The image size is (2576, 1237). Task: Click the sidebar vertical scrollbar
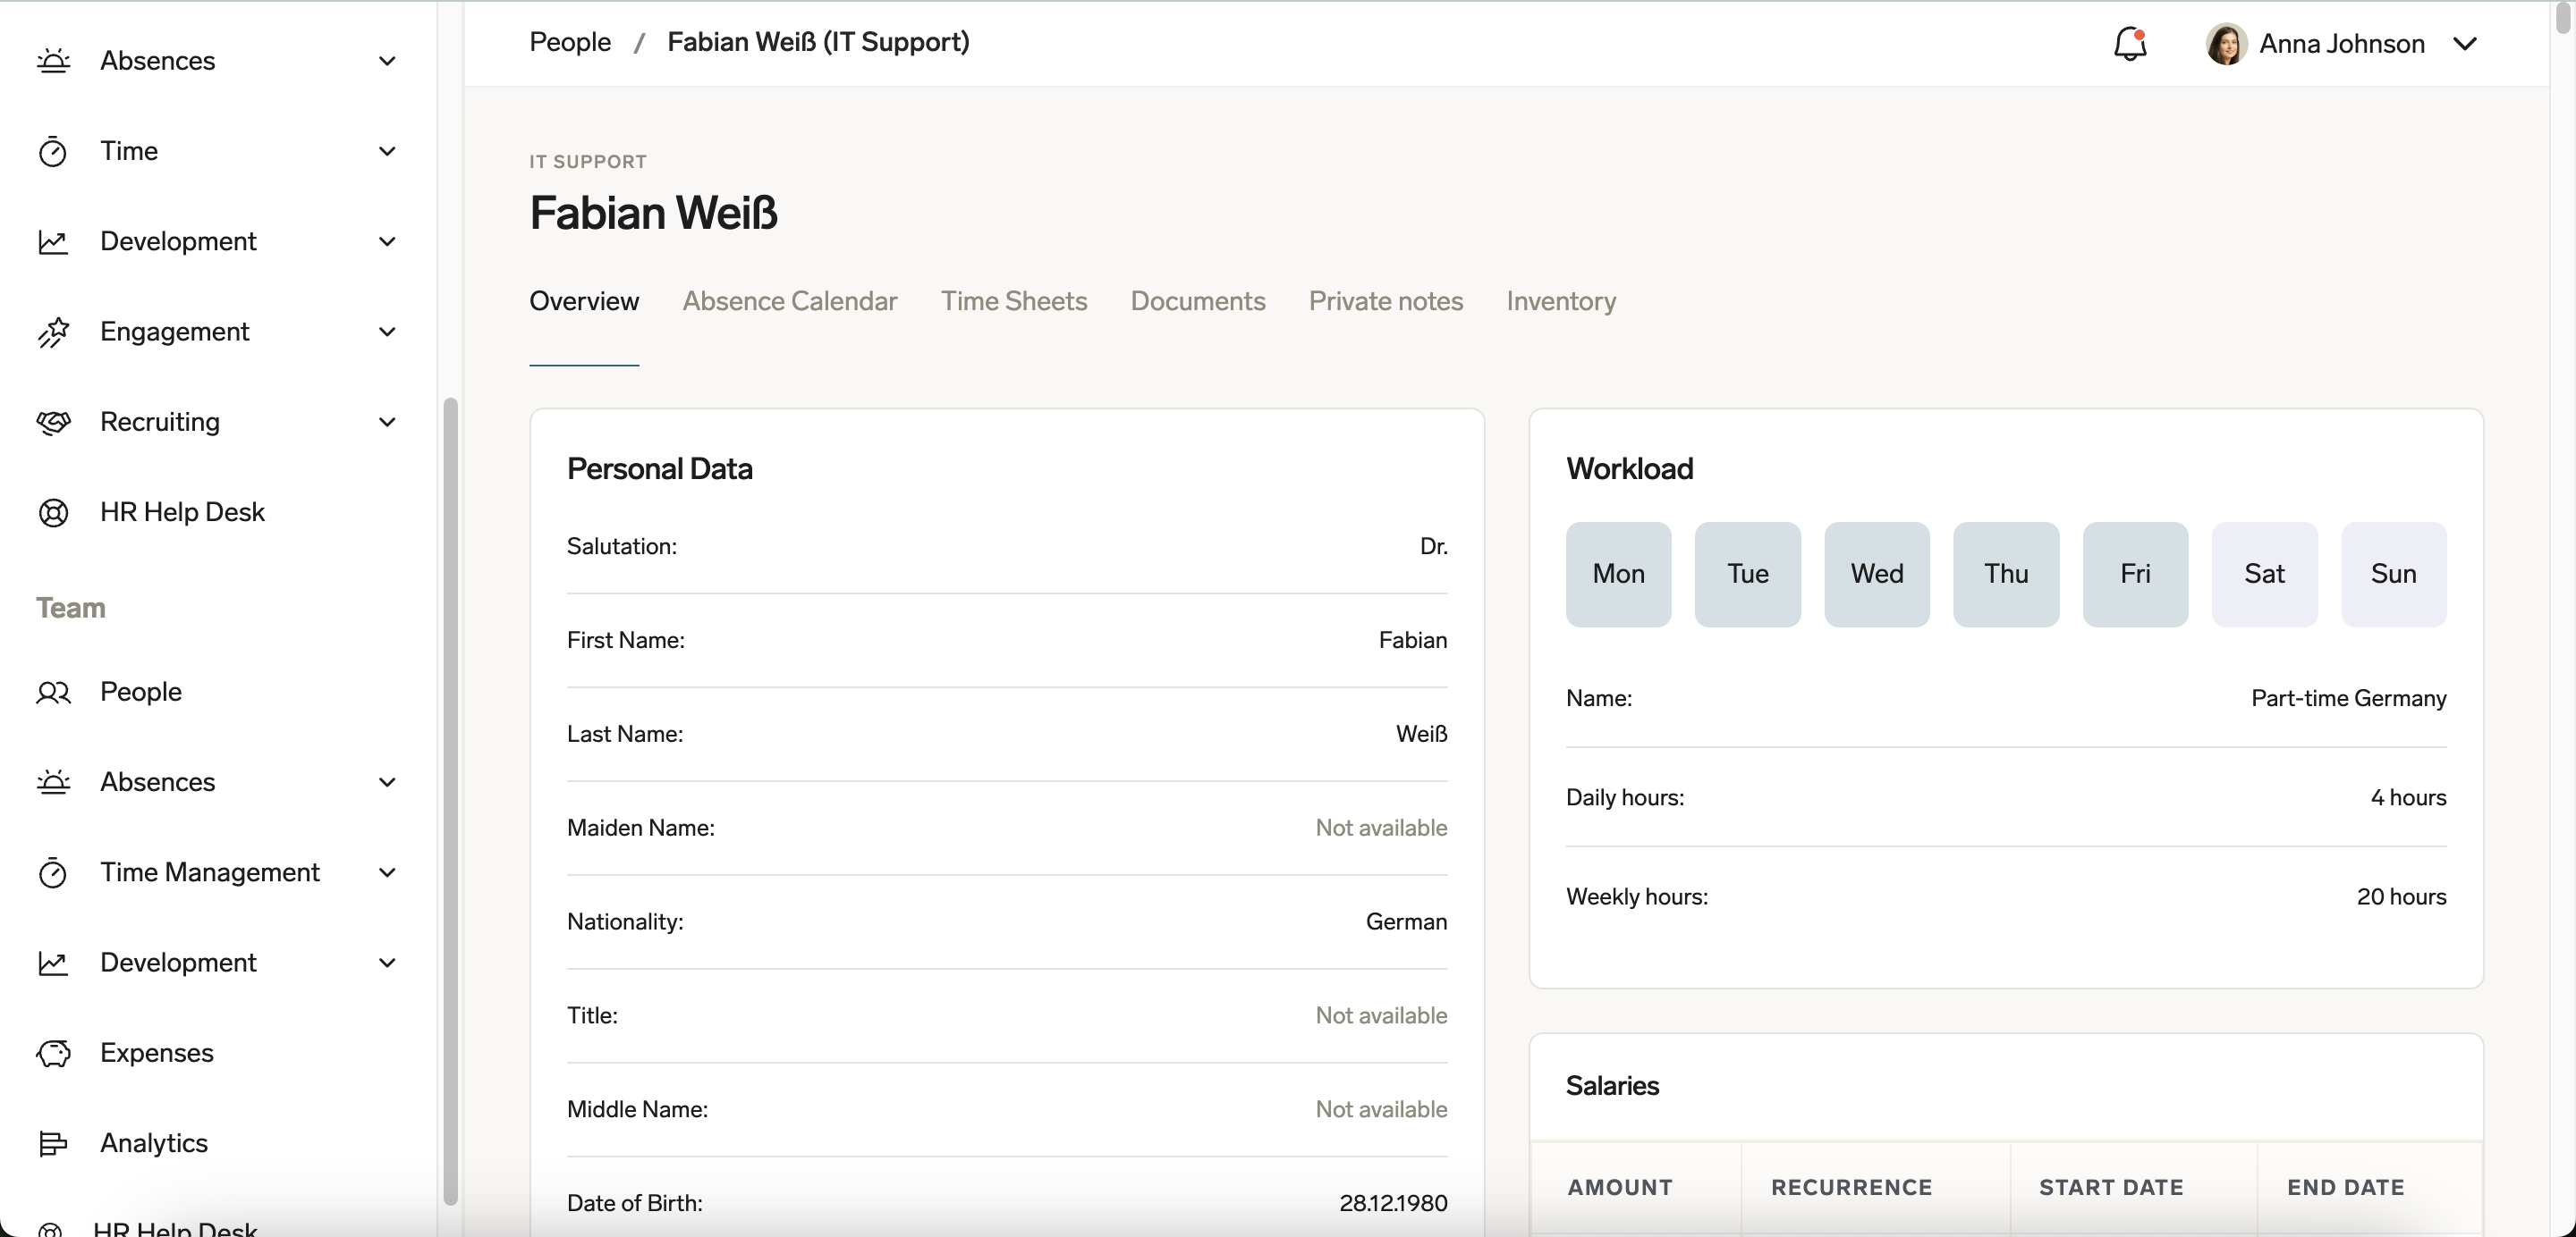(450, 799)
